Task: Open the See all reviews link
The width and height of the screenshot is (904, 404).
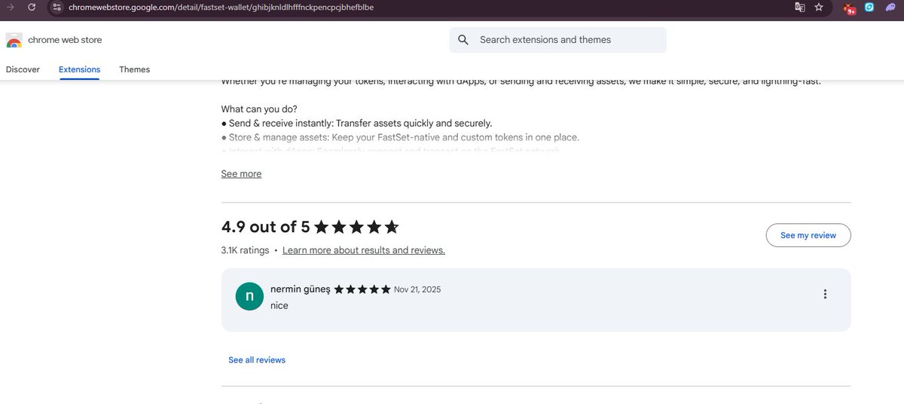Action: pyautogui.click(x=257, y=360)
